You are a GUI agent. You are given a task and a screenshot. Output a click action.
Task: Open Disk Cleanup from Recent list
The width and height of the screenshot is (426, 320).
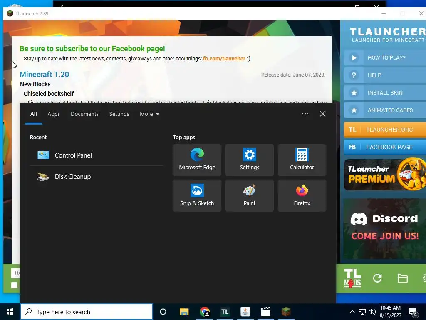[x=97, y=177]
